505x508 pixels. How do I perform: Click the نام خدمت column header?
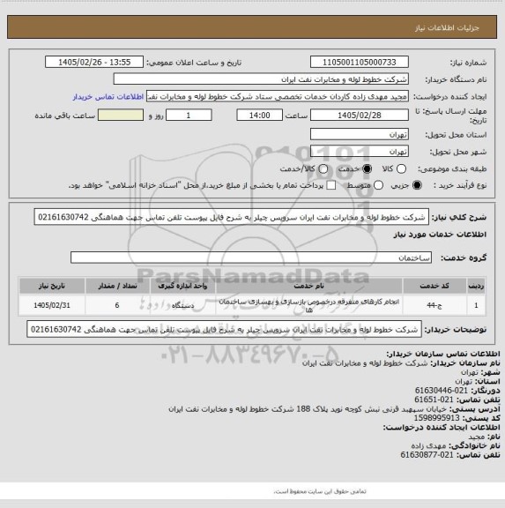[308, 286]
